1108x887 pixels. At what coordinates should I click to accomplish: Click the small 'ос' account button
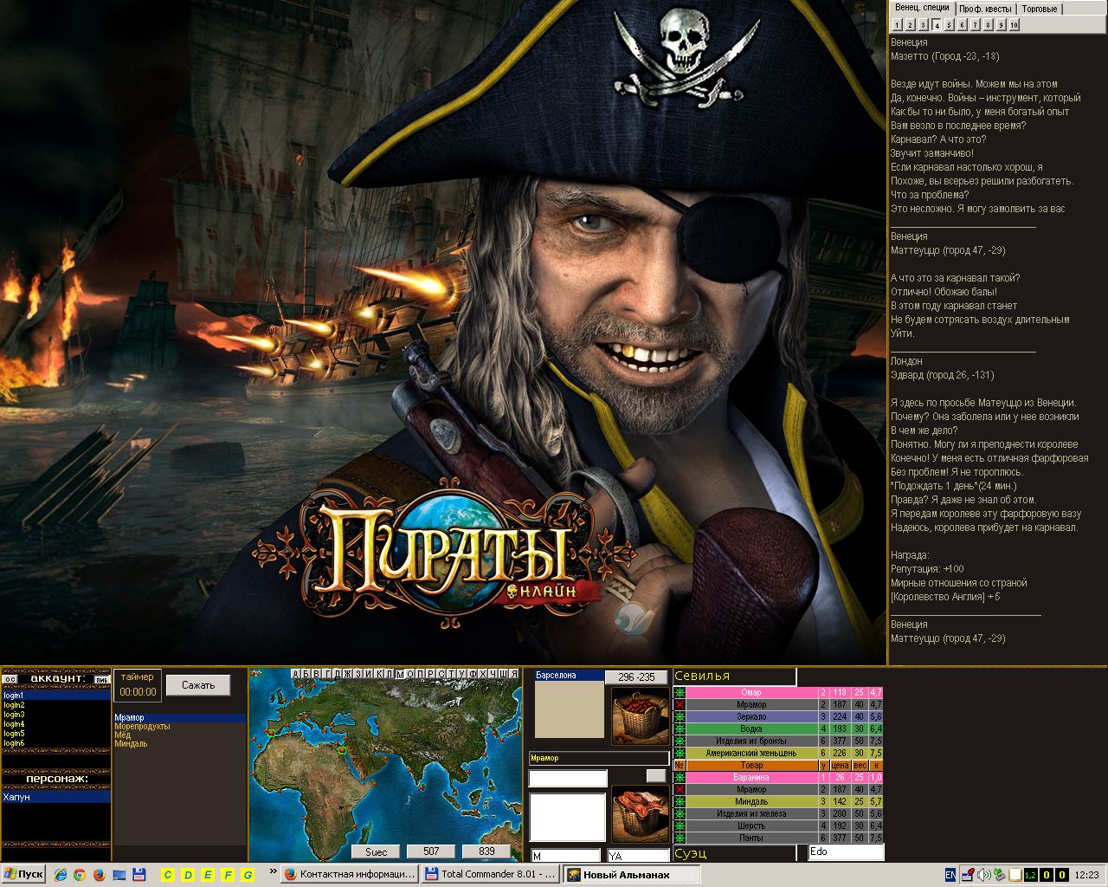[x=10, y=678]
